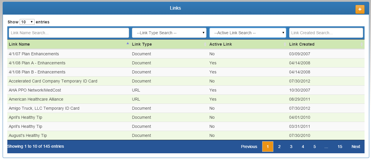The image size is (371, 160).
Task: Select the August's Healthy Tip row
Action: tap(186, 135)
